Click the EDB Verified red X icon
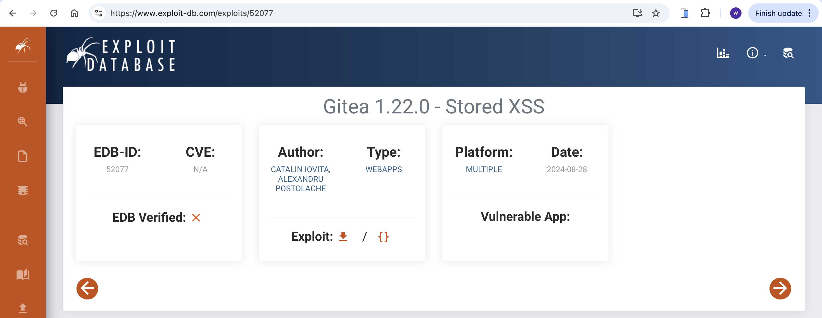The image size is (822, 318). (196, 218)
